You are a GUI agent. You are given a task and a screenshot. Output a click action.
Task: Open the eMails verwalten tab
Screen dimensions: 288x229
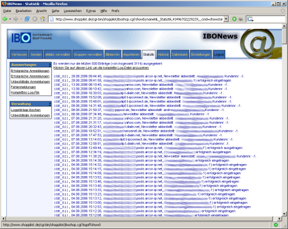(x=58, y=55)
